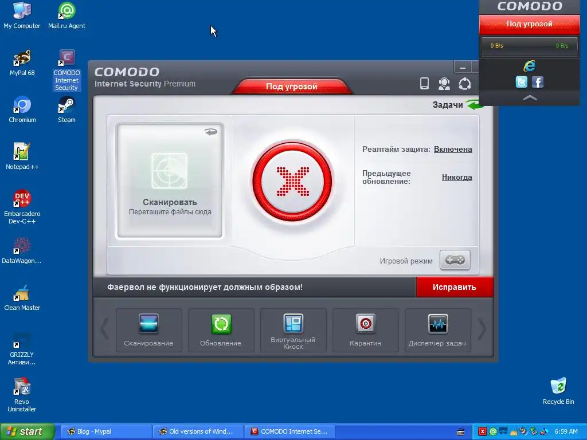Click the mobile device icon in COMODO header
This screenshot has width=587, height=440.
click(x=424, y=84)
